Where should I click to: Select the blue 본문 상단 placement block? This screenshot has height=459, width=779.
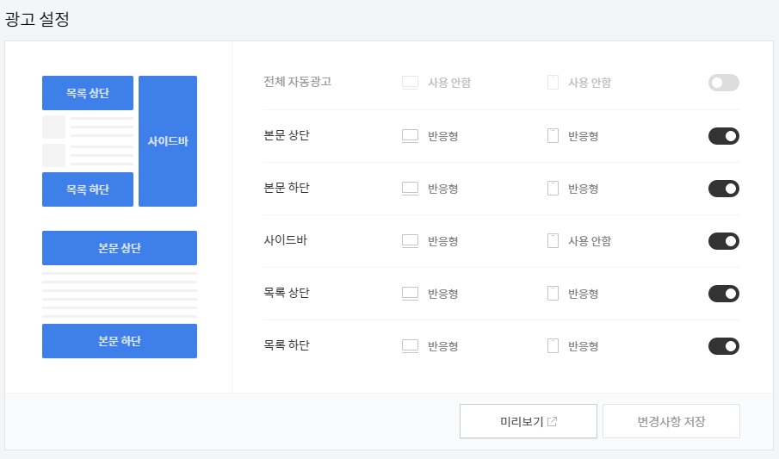(120, 248)
